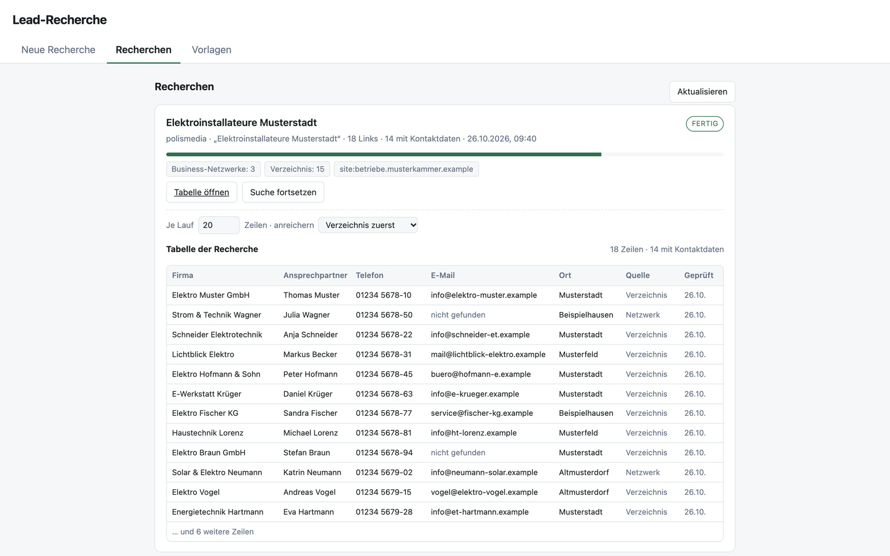Click the FERTIG status badge
890x556 pixels.
click(705, 123)
